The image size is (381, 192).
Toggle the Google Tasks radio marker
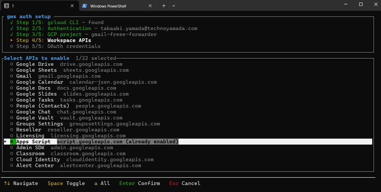click(12, 100)
